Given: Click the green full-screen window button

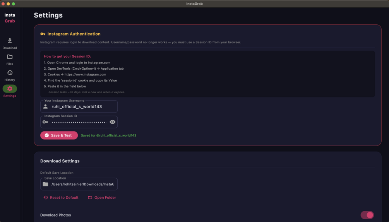Looking at the screenshot, I should coord(14,4).
